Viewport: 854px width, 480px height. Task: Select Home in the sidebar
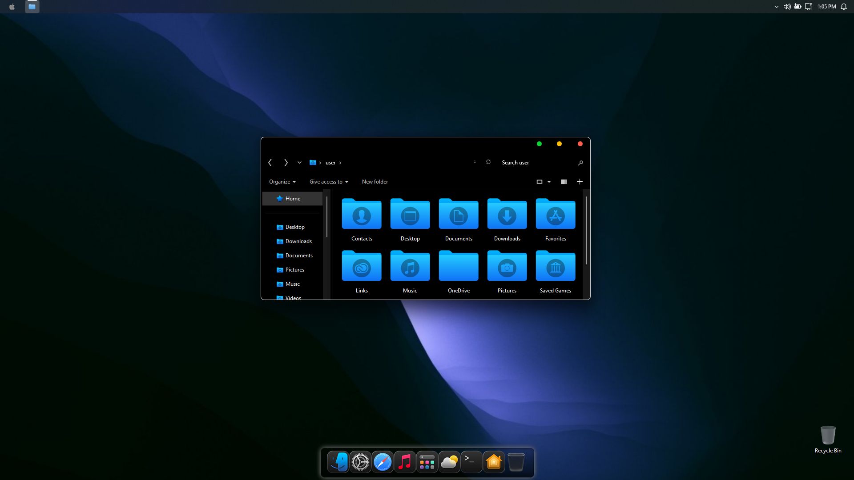coord(292,199)
